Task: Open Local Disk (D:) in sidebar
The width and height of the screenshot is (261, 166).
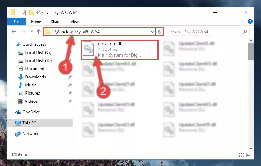Action: [38, 61]
